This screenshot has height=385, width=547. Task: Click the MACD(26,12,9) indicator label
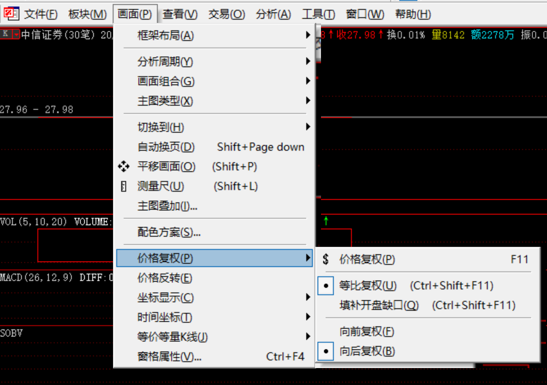pos(36,277)
